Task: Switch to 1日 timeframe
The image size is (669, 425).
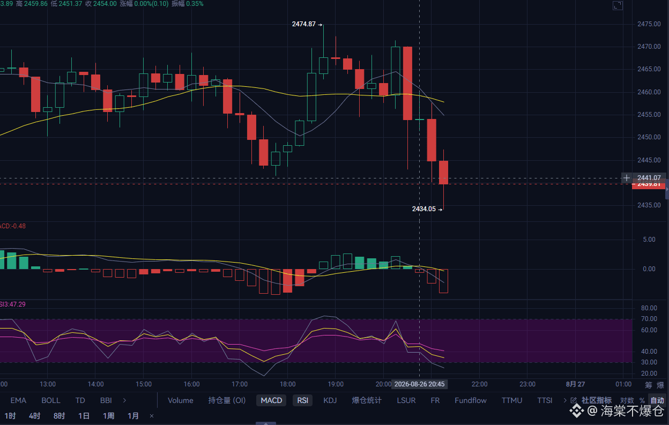Action: click(x=84, y=416)
